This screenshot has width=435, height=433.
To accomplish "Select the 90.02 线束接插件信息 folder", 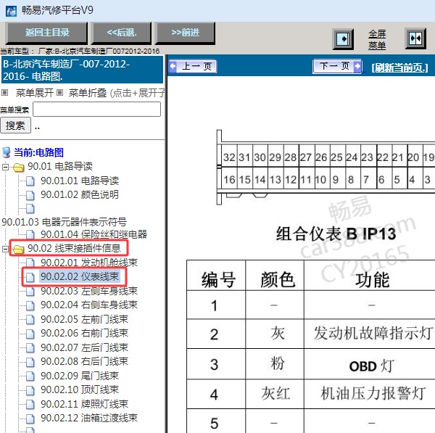I will tap(74, 248).
